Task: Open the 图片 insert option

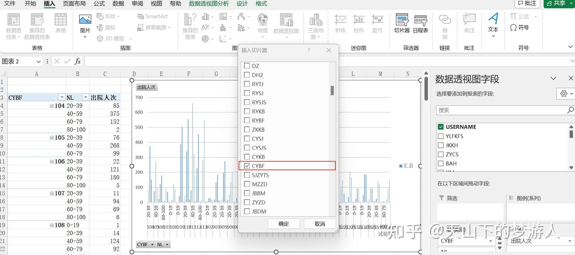Action: 85,26
